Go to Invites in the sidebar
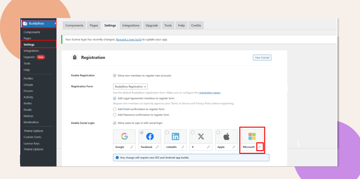 pyautogui.click(x=28, y=103)
